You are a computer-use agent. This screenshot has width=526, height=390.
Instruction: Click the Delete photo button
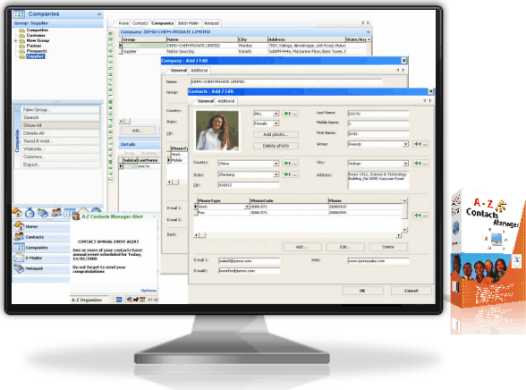(x=276, y=146)
